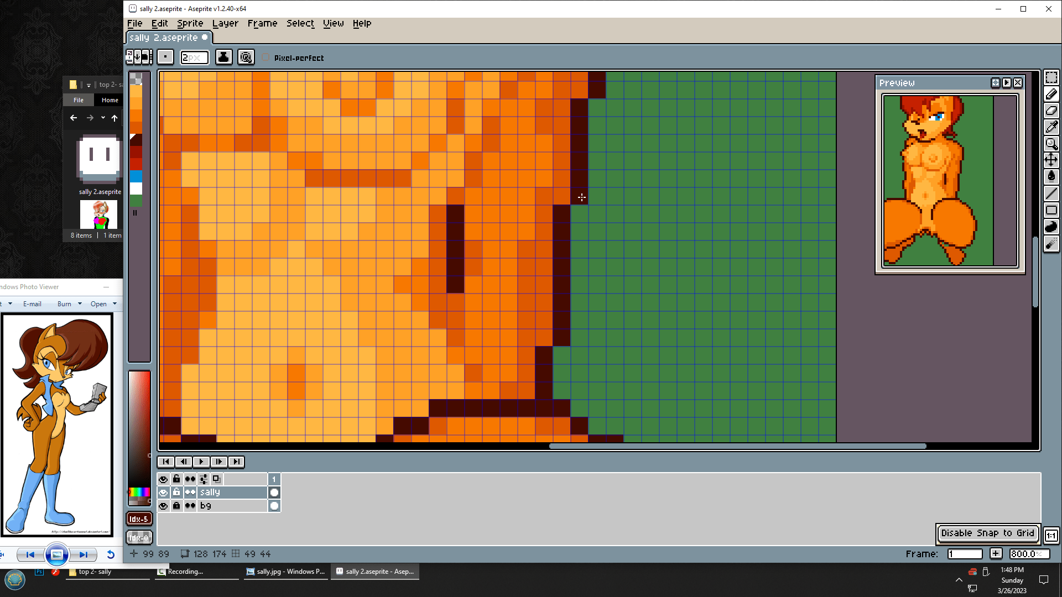Pick the blue palette swatch
Screen dimensions: 1062x597
pyautogui.click(x=136, y=176)
